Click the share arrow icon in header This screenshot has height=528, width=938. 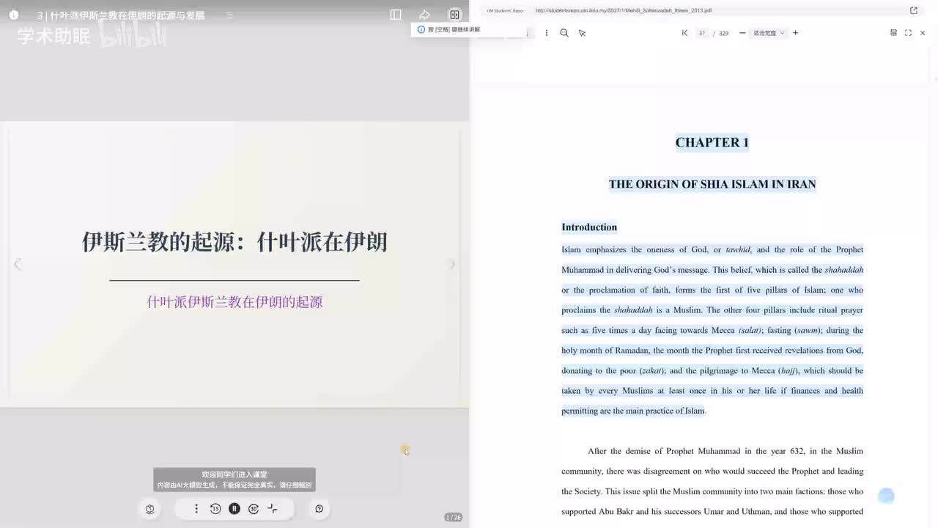(x=424, y=15)
